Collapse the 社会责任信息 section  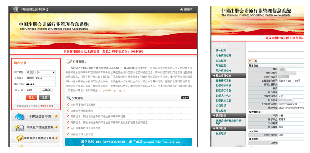[214, 75]
